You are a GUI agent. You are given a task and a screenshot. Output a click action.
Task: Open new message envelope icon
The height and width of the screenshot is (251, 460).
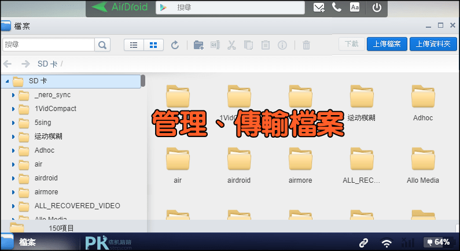click(x=319, y=8)
